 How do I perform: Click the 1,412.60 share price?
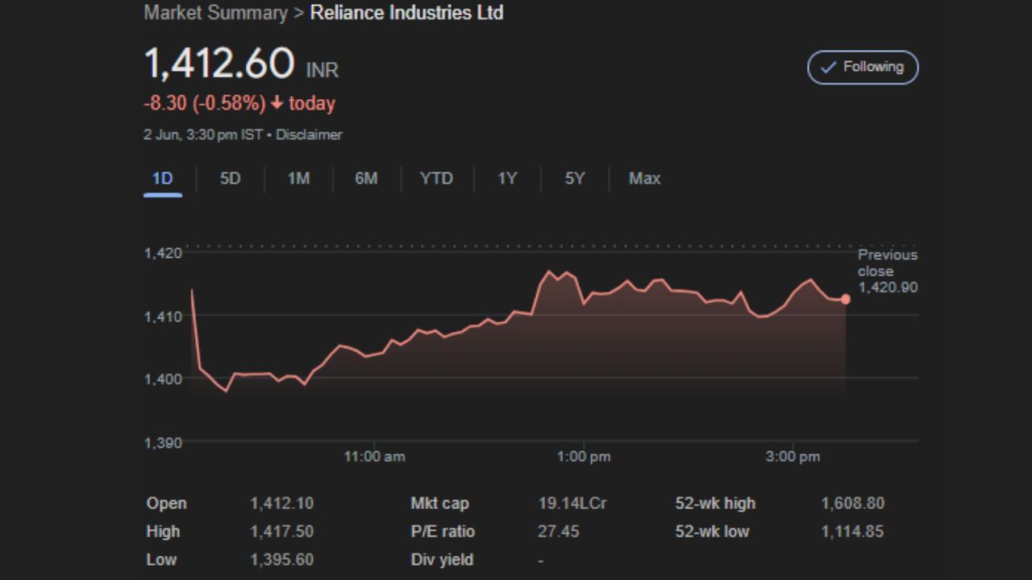coord(218,64)
